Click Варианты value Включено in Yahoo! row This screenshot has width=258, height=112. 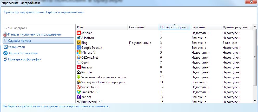pos(199,97)
